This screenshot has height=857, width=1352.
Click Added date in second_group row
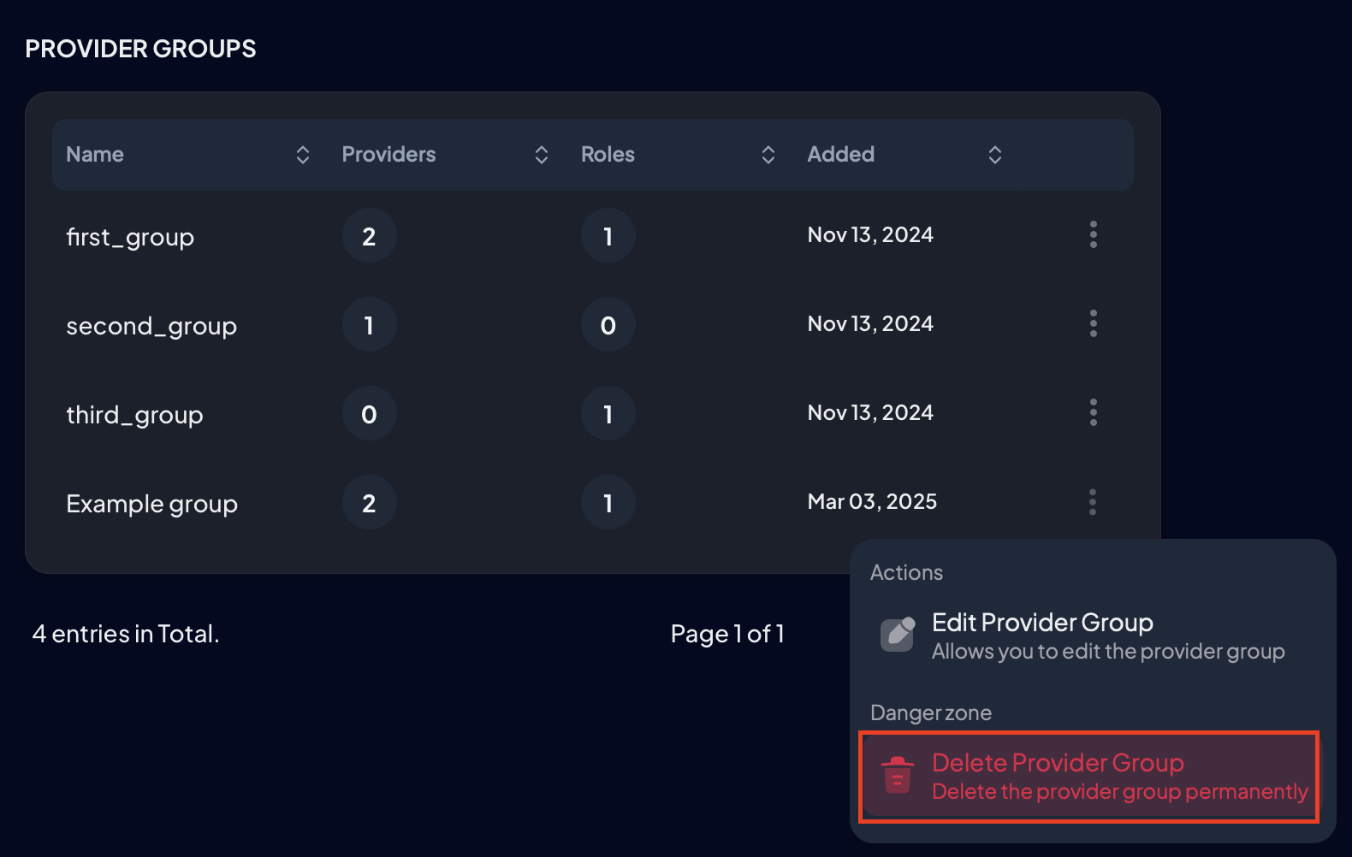[870, 324]
